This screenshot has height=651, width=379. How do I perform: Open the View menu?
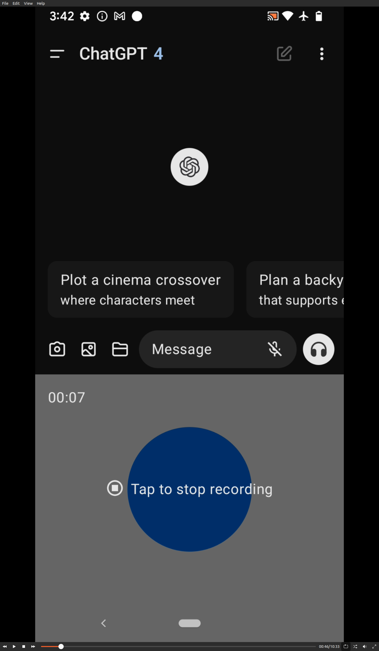click(x=28, y=3)
